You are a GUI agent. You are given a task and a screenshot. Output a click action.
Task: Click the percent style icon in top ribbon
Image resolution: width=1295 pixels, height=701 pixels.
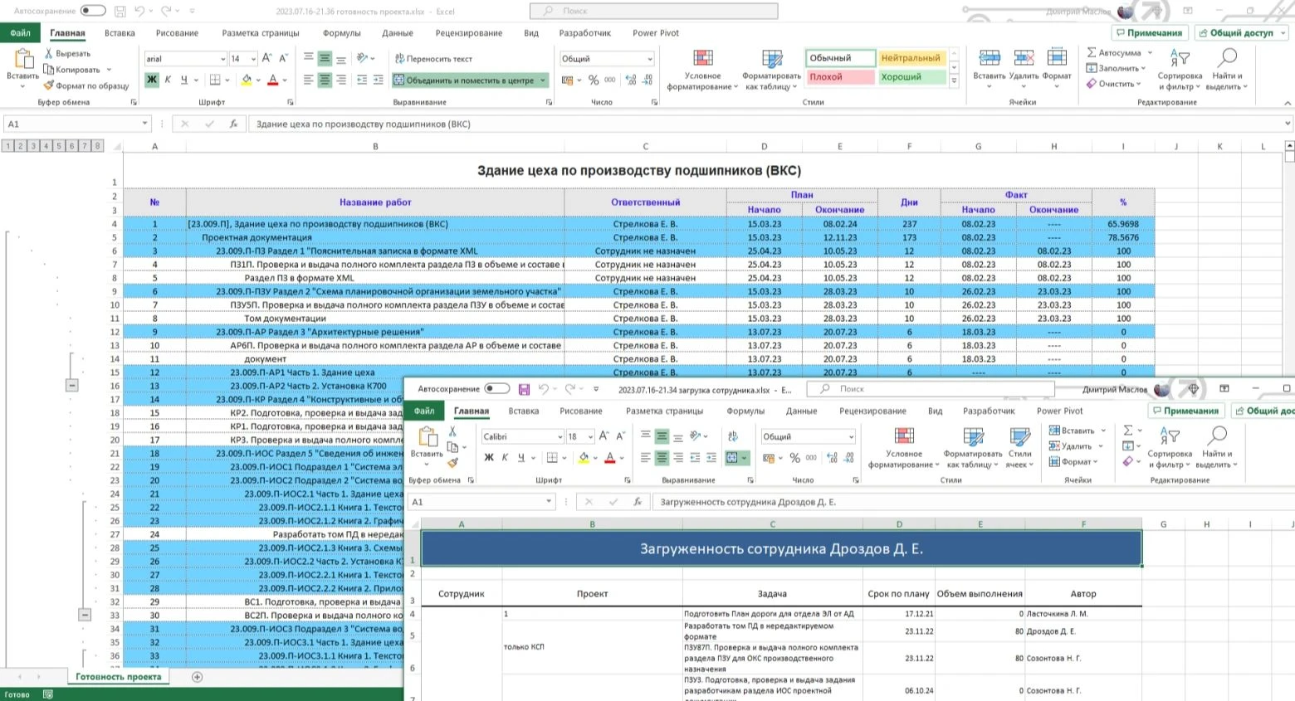[594, 80]
